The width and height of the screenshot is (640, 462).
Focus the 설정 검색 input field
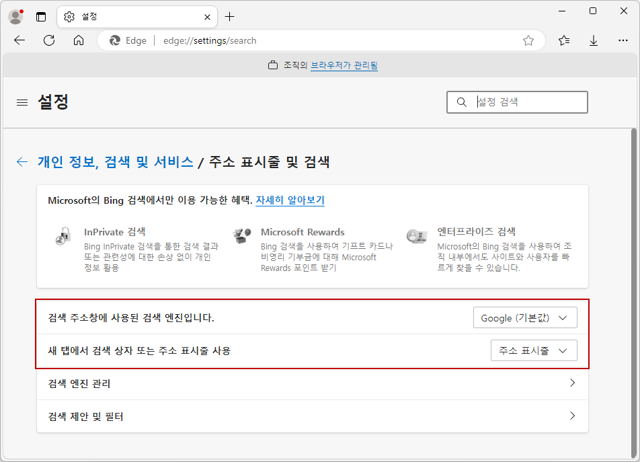517,102
